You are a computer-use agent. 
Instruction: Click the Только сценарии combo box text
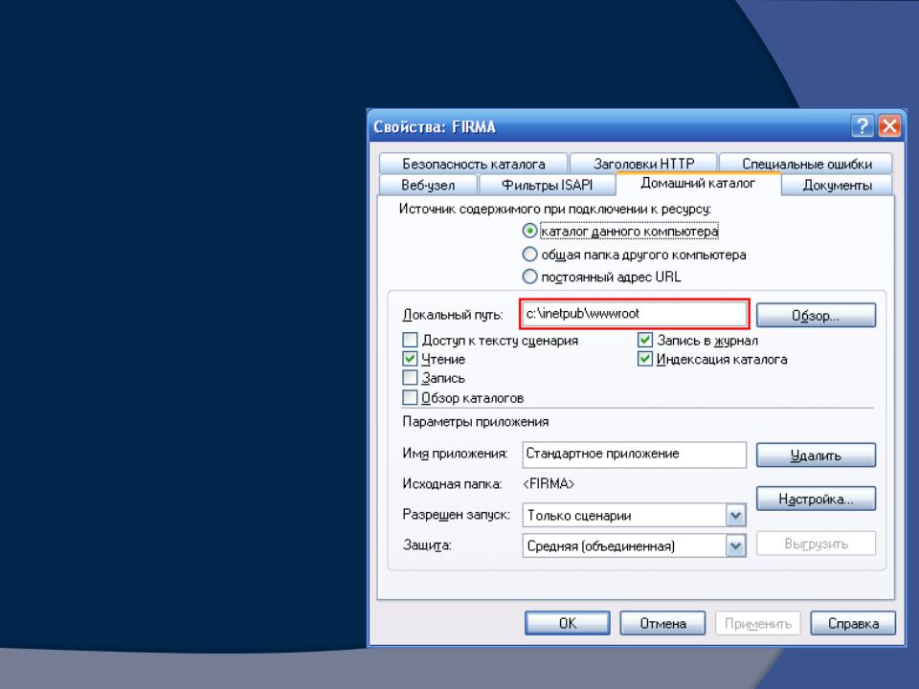[x=579, y=516]
